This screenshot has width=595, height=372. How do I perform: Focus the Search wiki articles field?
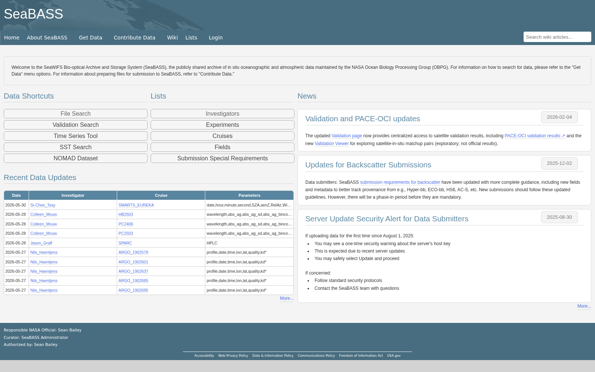[557, 37]
